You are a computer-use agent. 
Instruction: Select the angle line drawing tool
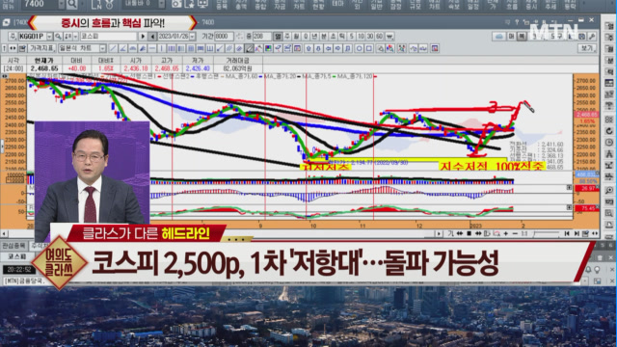[123, 48]
